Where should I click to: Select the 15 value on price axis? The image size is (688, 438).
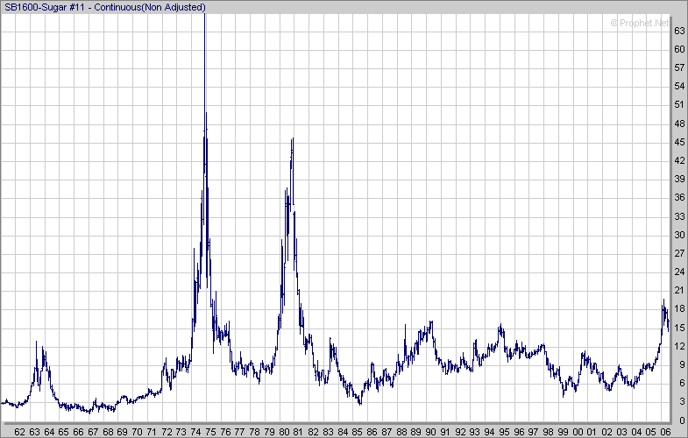678,328
